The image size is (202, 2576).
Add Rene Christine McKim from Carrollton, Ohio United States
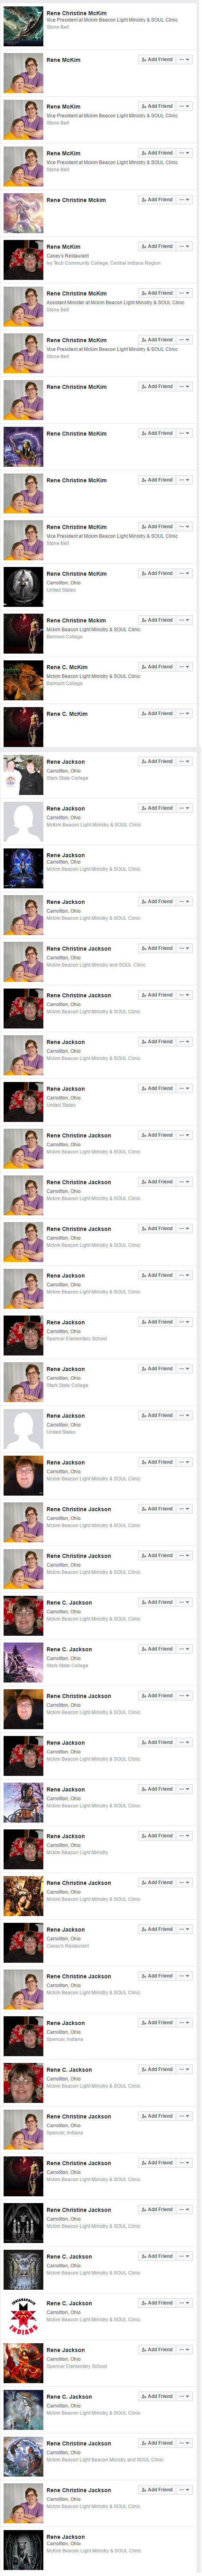coord(156,573)
